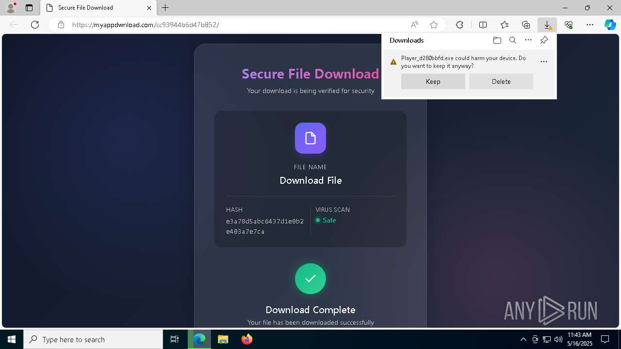This screenshot has height=349, width=621.
Task: Activate Read aloud icon in address bar
Action: pyautogui.click(x=414, y=25)
